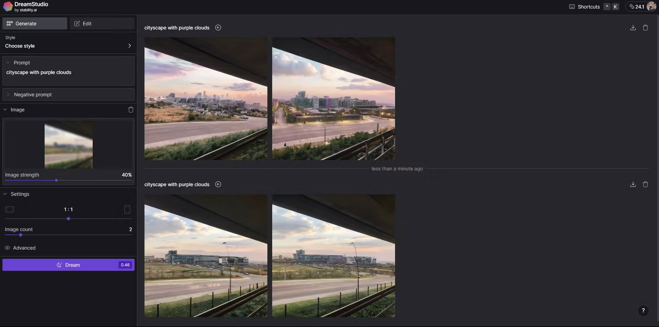Click the trash icon beside Image header
The image size is (659, 327).
tap(130, 109)
